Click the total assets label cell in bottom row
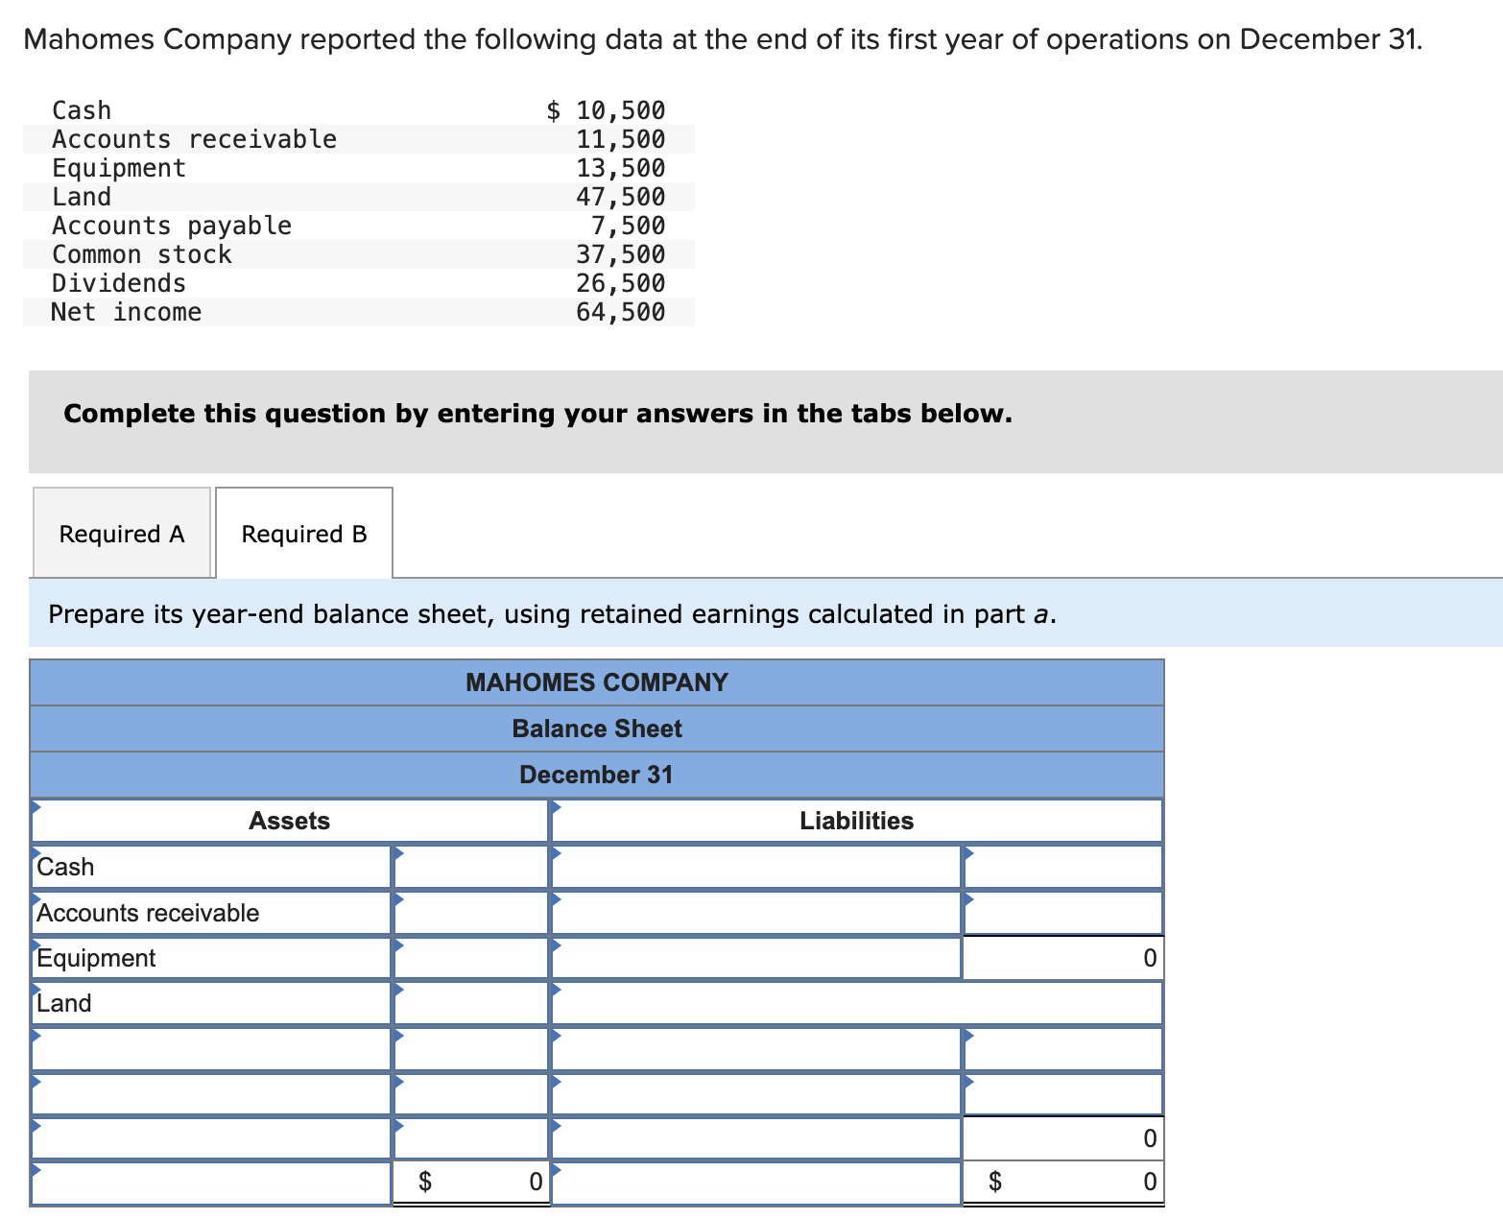 click(x=211, y=1183)
